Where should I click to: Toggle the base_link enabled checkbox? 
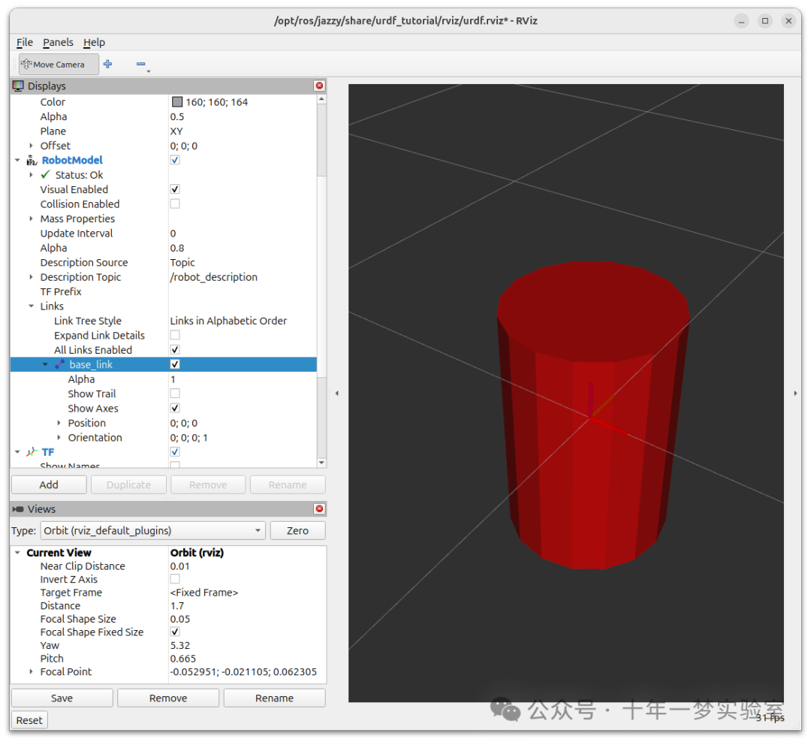175,364
